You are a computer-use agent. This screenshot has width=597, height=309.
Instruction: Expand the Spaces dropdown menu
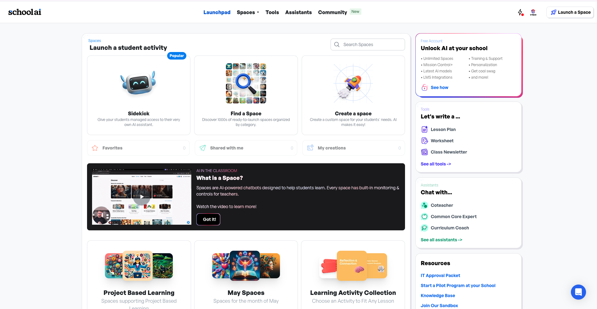[x=248, y=12]
